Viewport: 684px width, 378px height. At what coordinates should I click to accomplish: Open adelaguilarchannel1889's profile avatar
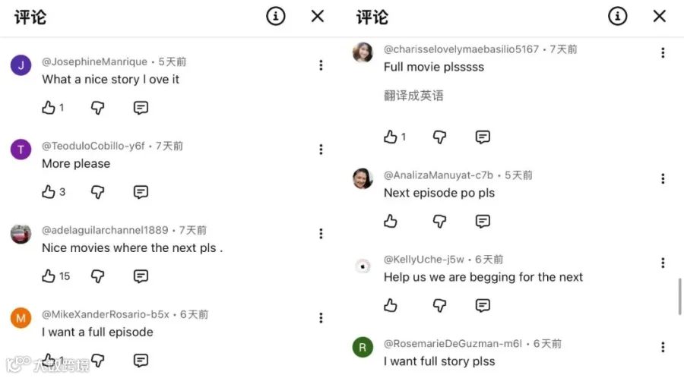(21, 234)
